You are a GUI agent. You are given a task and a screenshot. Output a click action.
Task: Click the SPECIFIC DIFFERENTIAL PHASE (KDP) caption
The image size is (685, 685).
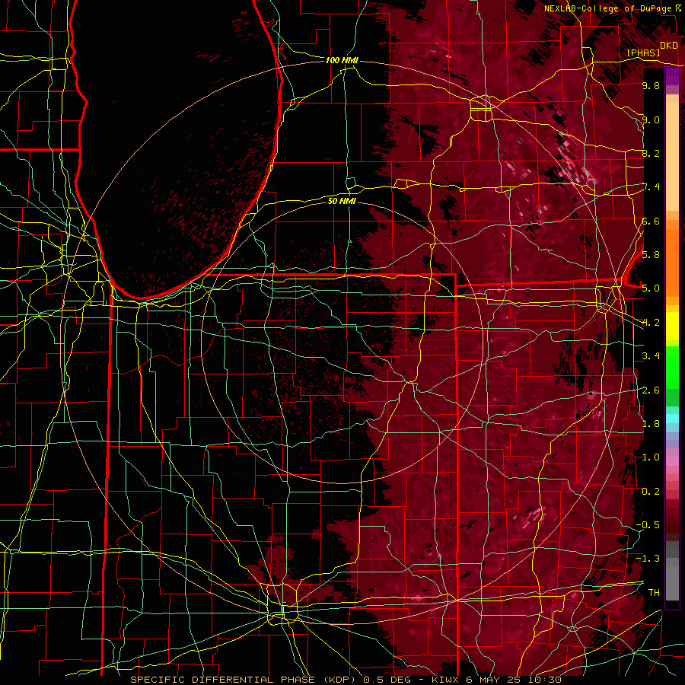pos(243,680)
